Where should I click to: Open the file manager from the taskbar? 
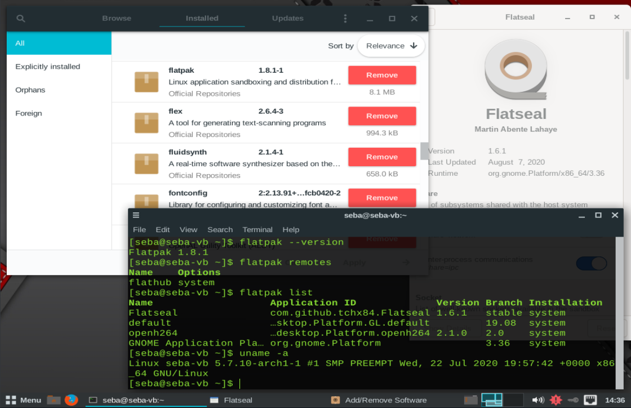coord(54,400)
